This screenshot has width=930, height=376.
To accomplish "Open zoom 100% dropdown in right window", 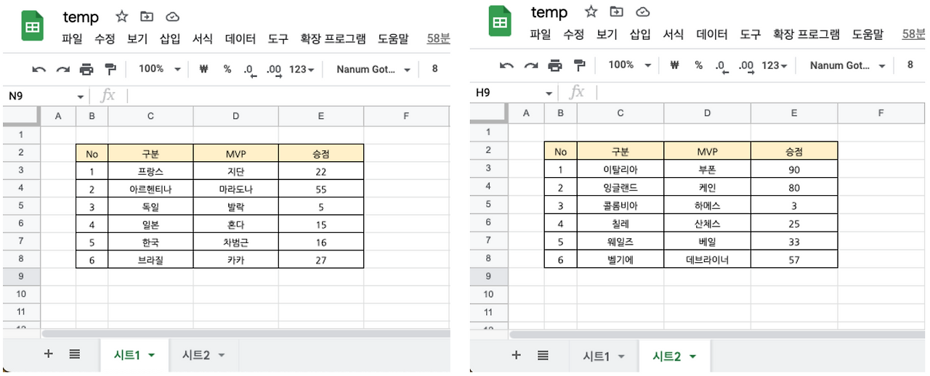I will pos(629,65).
